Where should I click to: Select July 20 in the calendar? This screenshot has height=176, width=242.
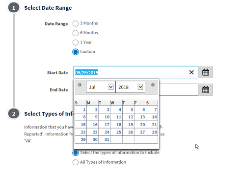pos(140,125)
